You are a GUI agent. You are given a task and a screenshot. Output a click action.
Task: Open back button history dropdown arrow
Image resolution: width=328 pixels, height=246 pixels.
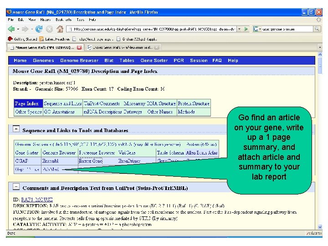point(18,29)
